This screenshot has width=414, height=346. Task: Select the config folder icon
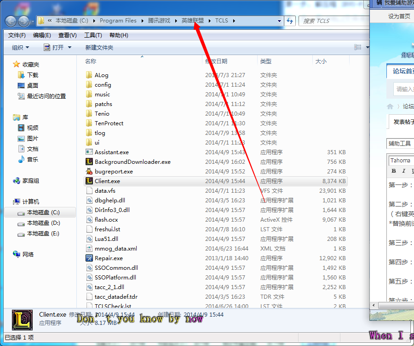(89, 85)
